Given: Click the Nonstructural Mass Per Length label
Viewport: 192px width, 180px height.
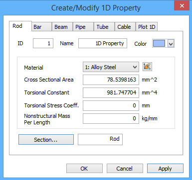Looking at the screenshot, I should 47,119.
